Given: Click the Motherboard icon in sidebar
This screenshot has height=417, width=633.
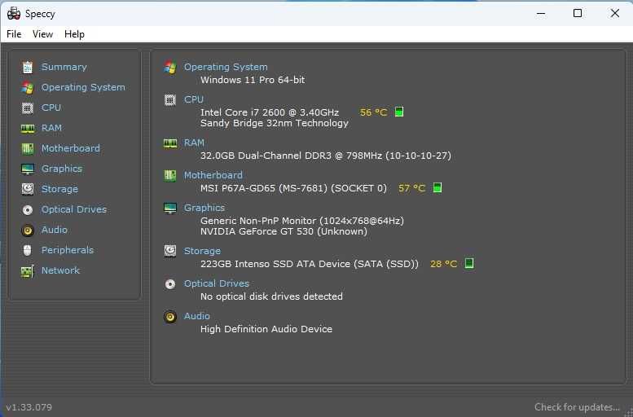Looking at the screenshot, I should click(x=28, y=148).
